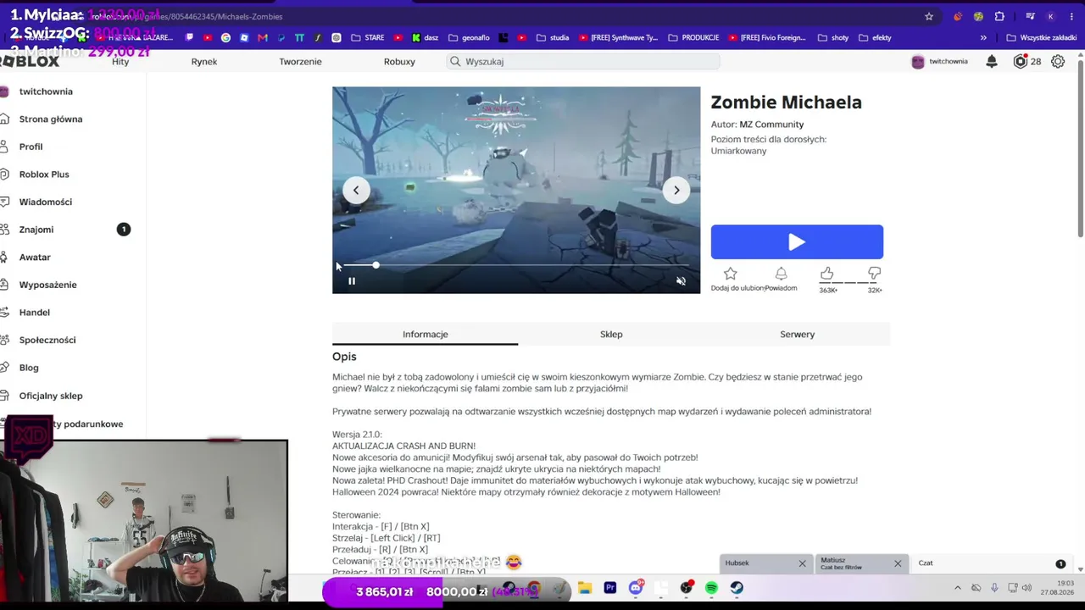
Task: Open the Synthwave Ty... YouTube bookmark
Action: 618,37
